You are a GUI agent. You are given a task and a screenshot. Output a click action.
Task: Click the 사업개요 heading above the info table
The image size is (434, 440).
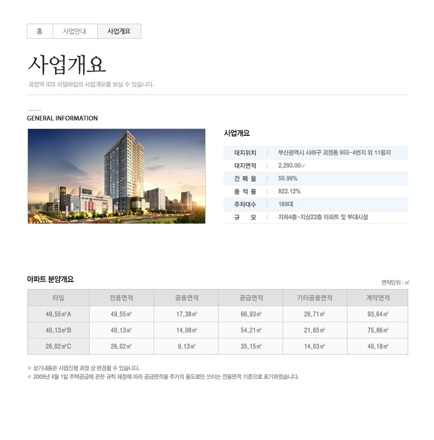(x=237, y=133)
